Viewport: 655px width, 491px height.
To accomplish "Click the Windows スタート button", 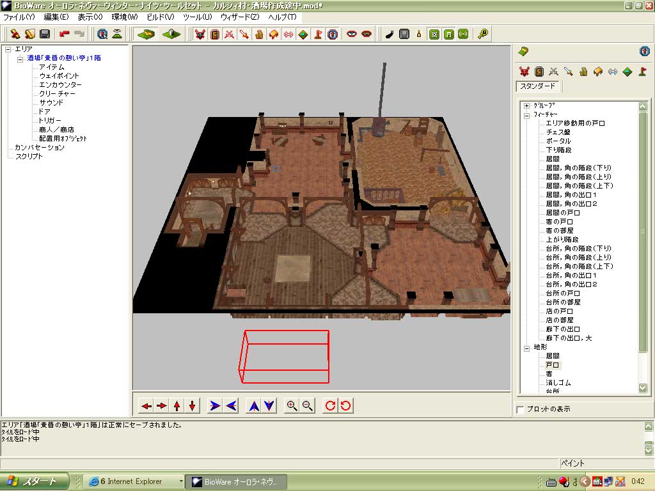I will point(35,481).
